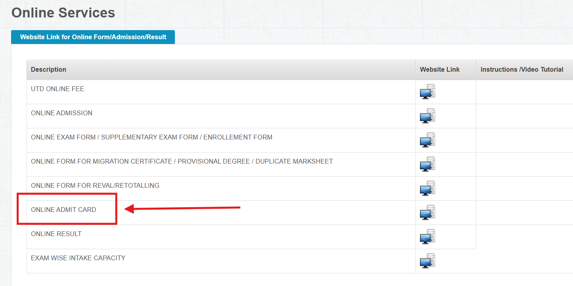The height and width of the screenshot is (286, 573).
Task: Click the Instructions /Video Tutorial column header
Action: click(521, 70)
